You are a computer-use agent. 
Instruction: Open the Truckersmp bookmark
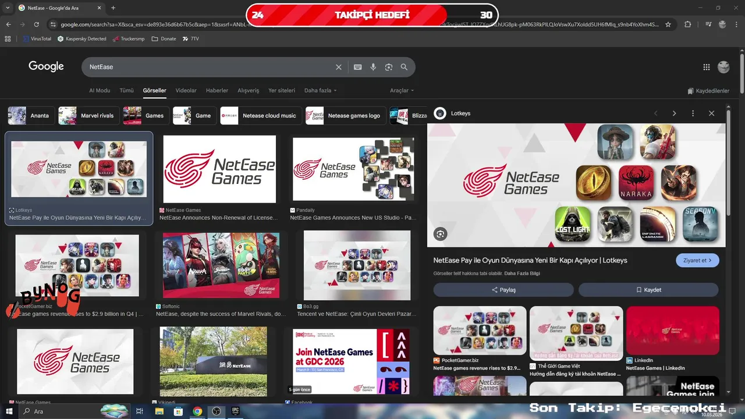point(129,38)
